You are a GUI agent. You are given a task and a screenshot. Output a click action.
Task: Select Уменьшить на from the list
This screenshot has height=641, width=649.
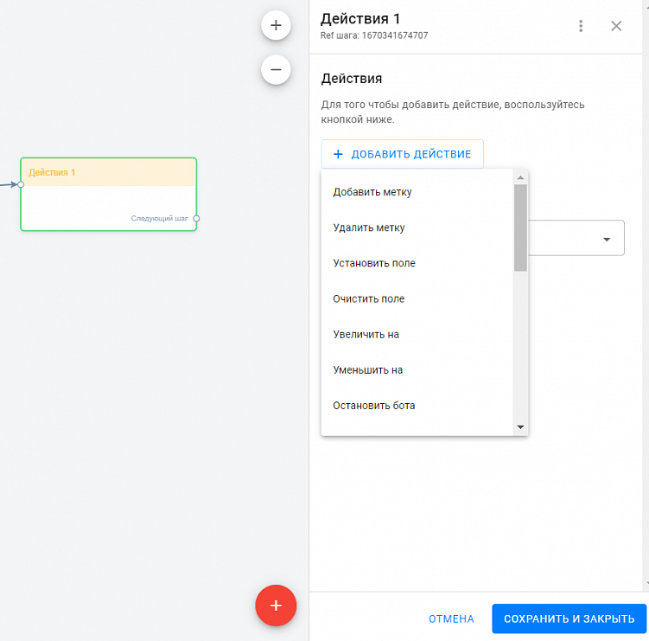click(x=368, y=370)
